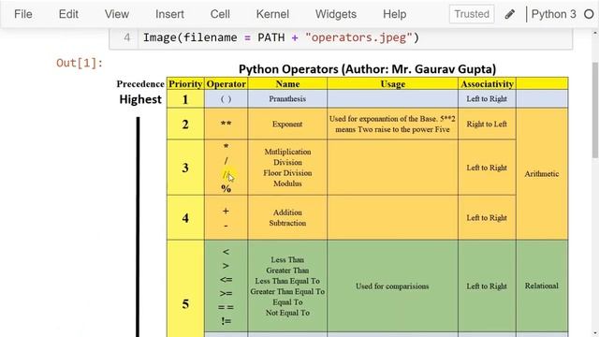Image resolution: width=599 pixels, height=337 pixels.
Task: Click the table title Python Operators
Action: pos(367,69)
